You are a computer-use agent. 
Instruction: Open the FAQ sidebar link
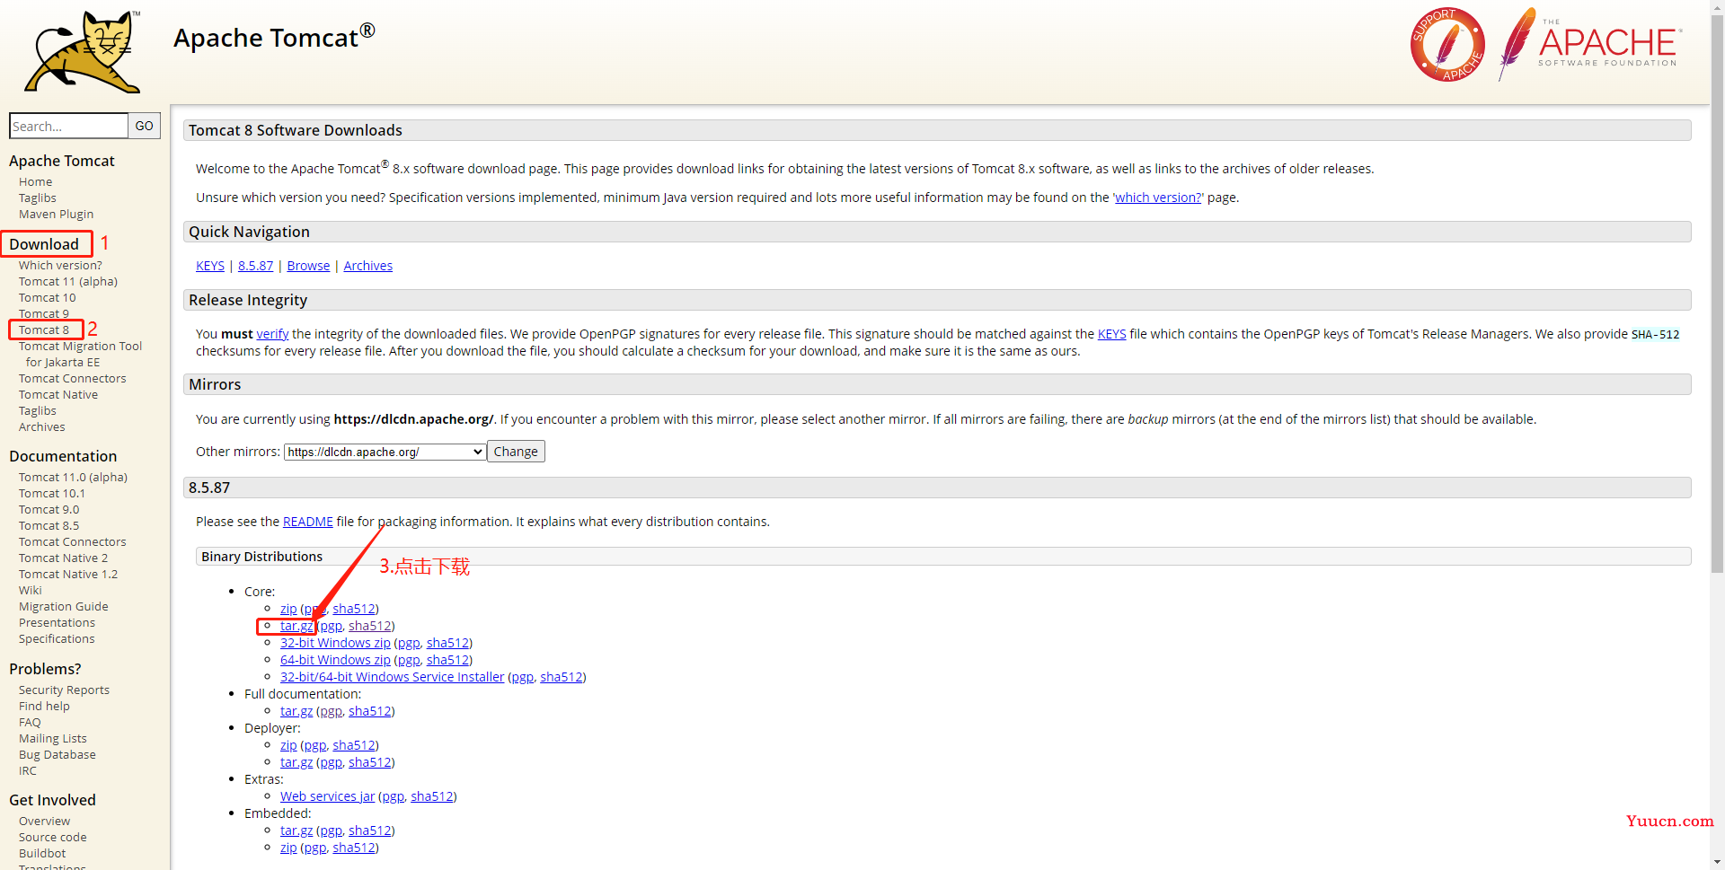pyautogui.click(x=30, y=722)
